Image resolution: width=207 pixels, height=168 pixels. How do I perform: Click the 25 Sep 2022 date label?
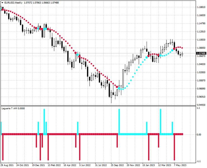[117, 165]
